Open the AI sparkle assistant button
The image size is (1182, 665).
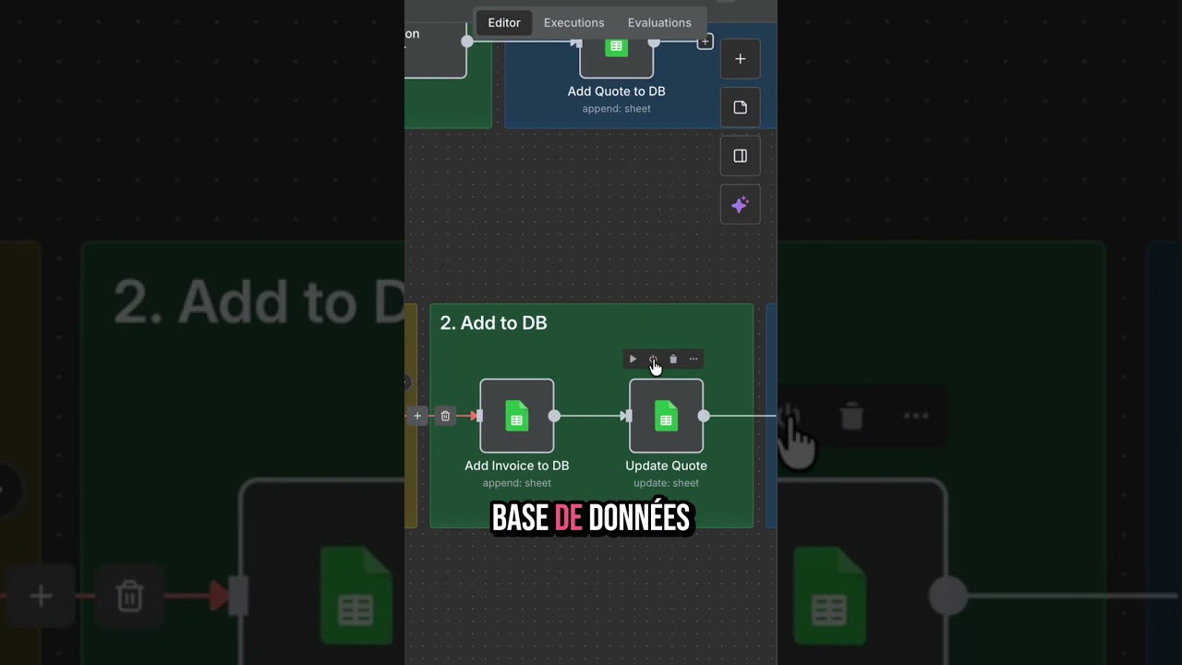coord(740,205)
